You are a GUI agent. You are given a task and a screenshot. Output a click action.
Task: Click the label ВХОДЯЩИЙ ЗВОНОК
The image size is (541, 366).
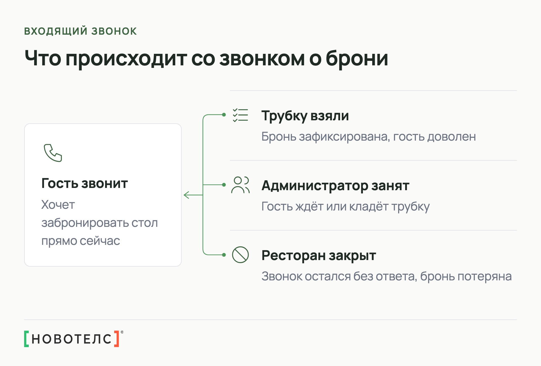click(x=81, y=31)
